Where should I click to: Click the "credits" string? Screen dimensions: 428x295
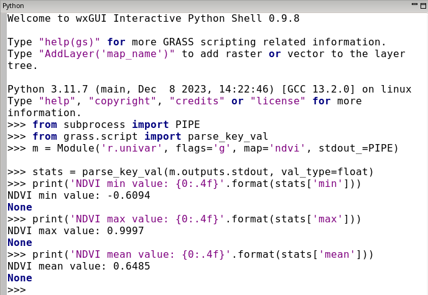pyautogui.click(x=197, y=101)
